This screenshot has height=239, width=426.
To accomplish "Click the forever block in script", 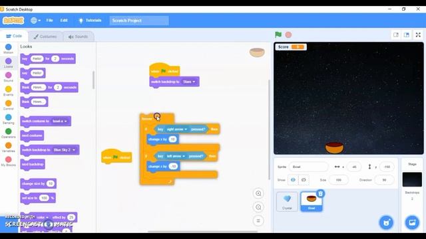I will 146,119.
